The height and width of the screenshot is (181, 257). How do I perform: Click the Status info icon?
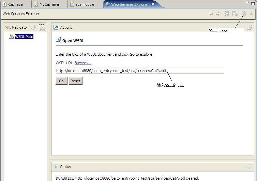(x=56, y=167)
